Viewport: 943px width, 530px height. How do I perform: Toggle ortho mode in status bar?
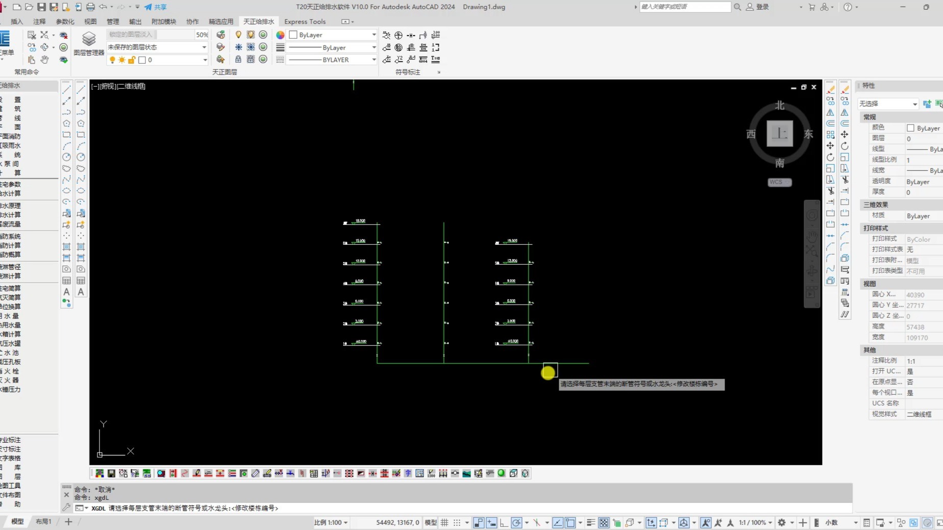point(504,522)
